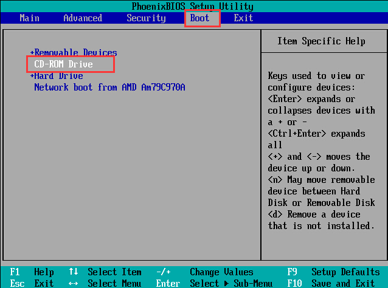The width and height of the screenshot is (388, 288).
Task: Open the Advanced menu tab
Action: [83, 18]
